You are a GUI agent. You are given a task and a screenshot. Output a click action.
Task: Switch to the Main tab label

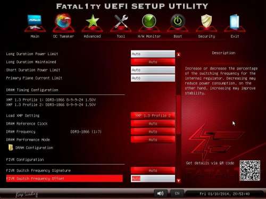(35, 36)
